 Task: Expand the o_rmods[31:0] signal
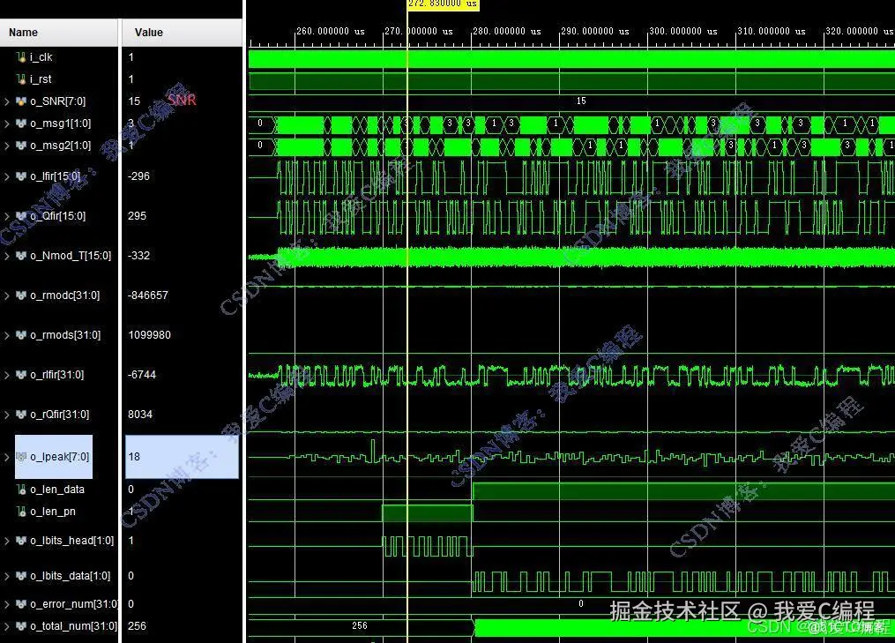5,334
